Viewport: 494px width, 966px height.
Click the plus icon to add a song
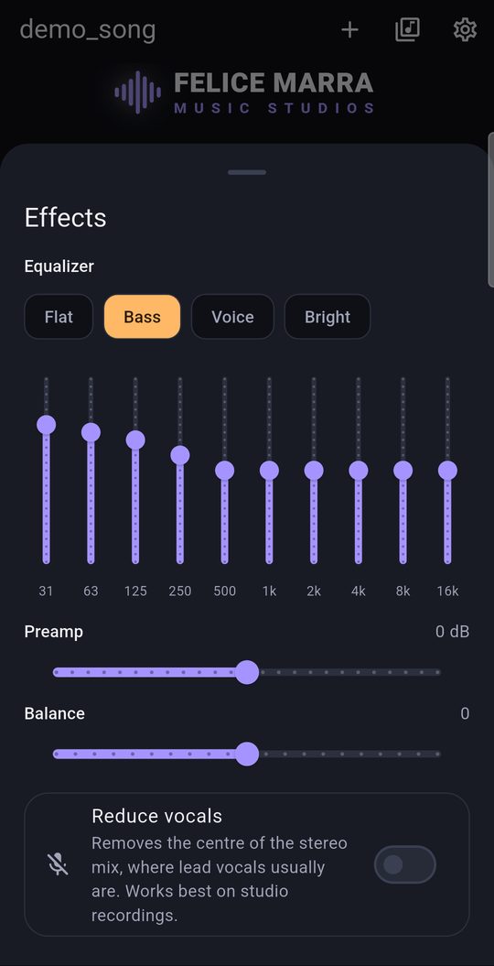pyautogui.click(x=349, y=29)
